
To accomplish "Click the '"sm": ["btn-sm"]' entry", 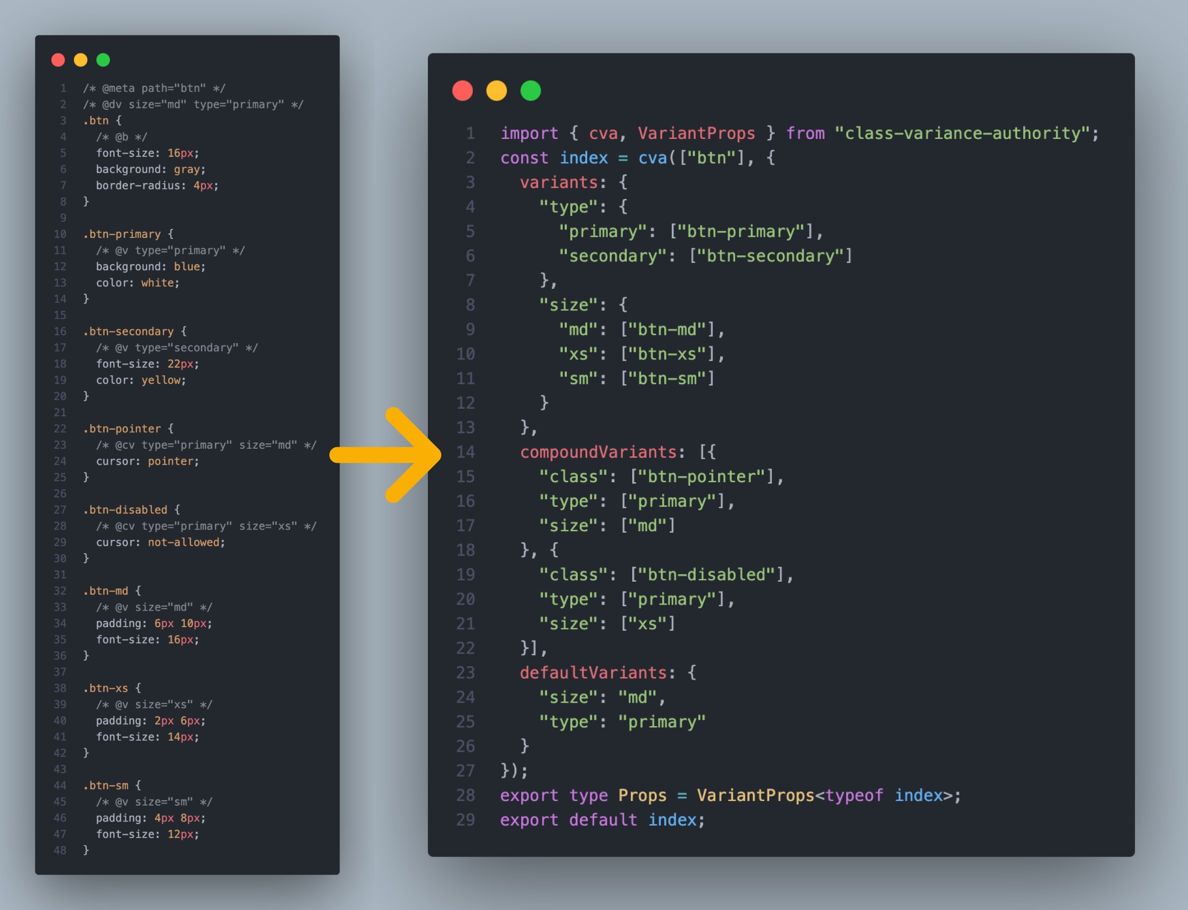I will tap(637, 378).
